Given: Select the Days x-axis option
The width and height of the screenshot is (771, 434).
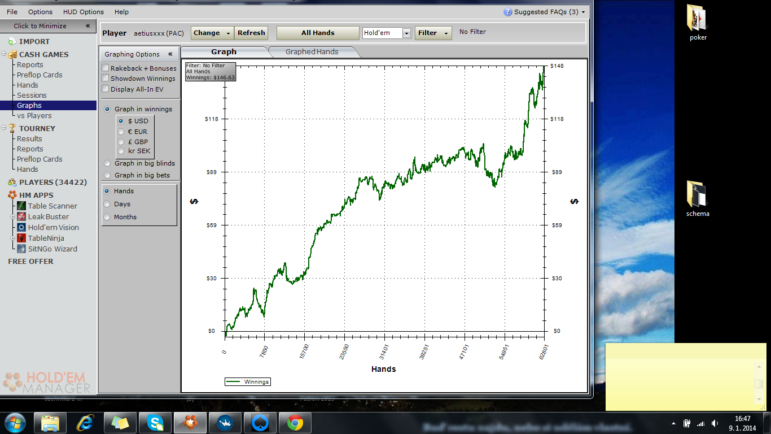Looking at the screenshot, I should click(107, 204).
